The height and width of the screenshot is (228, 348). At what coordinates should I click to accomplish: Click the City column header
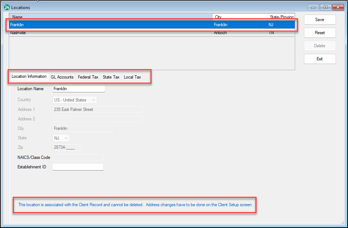pyautogui.click(x=218, y=17)
